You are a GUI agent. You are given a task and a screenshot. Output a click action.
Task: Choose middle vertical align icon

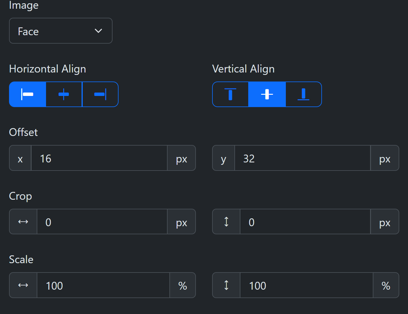coord(267,94)
